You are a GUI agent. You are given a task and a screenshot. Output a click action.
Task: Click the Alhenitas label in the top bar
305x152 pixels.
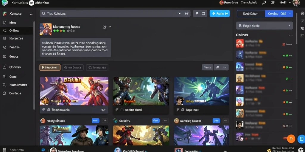42,3
